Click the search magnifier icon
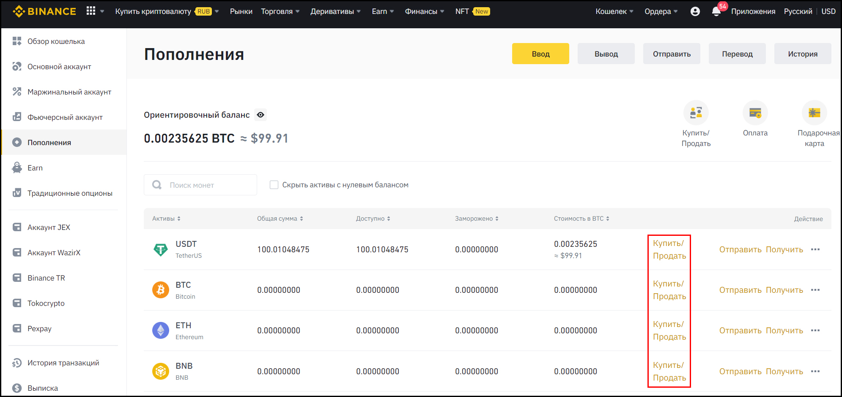 157,185
